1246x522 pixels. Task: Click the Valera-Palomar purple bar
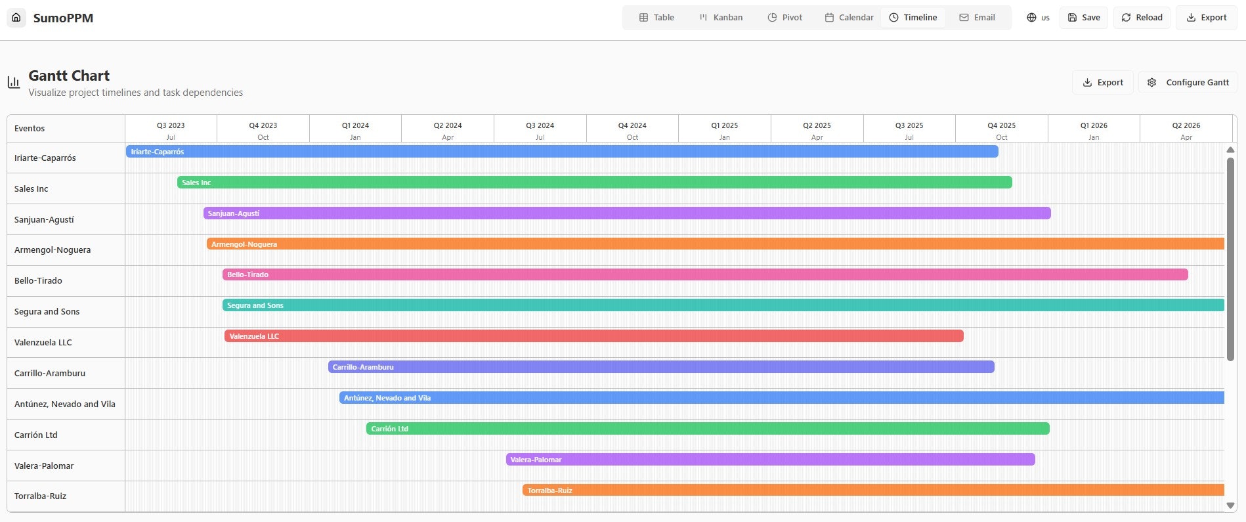[x=771, y=460]
